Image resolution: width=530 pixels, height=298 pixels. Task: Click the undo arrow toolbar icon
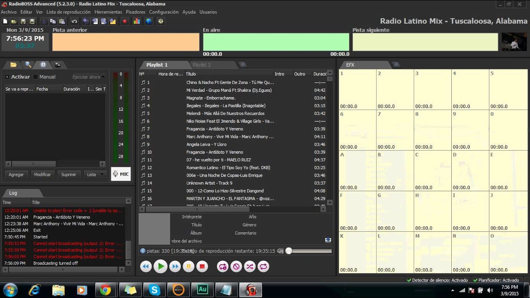(x=74, y=21)
